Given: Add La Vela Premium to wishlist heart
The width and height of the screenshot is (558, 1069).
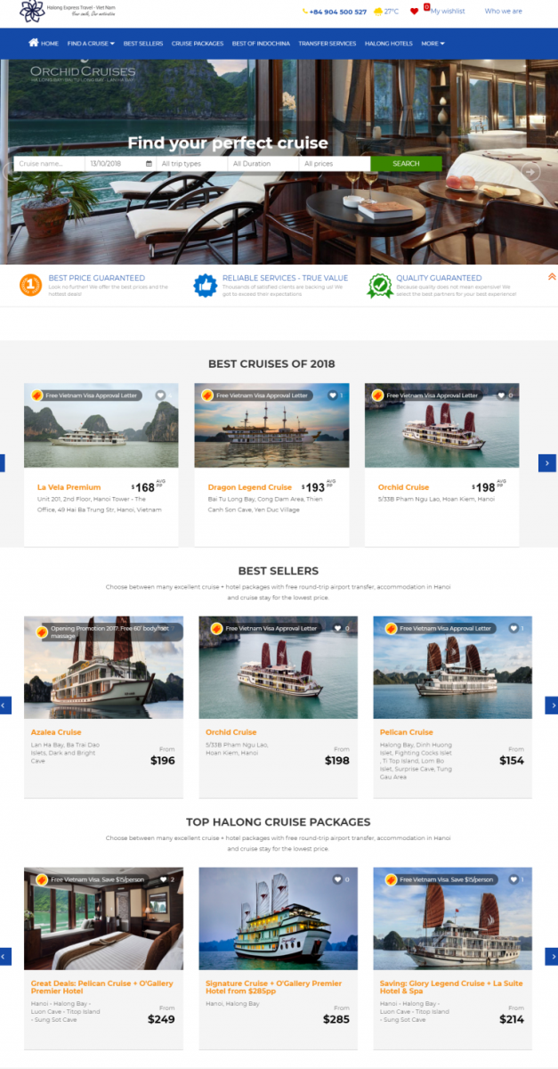Looking at the screenshot, I should pyautogui.click(x=160, y=396).
